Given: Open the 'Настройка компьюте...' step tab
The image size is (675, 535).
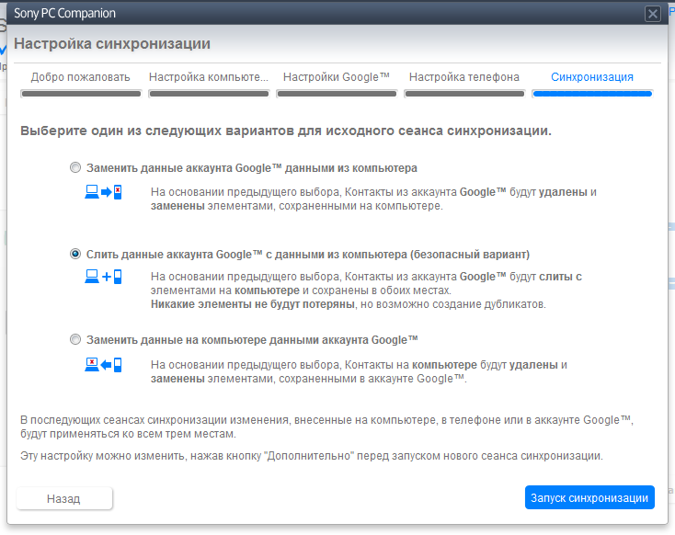Looking at the screenshot, I should coord(209,77).
